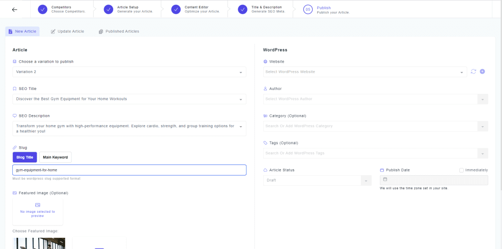Viewport: 502px width, 249px height.
Task: Enable the Immediately checkbox
Action: pos(461,170)
